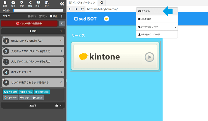Click the play arrow on kintone card

click(x=149, y=57)
